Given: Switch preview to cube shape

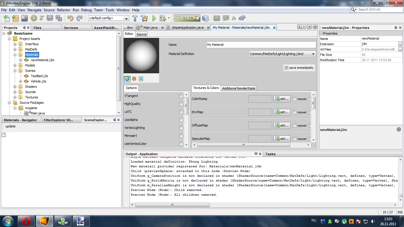Looking at the screenshot, I should pos(134,79).
